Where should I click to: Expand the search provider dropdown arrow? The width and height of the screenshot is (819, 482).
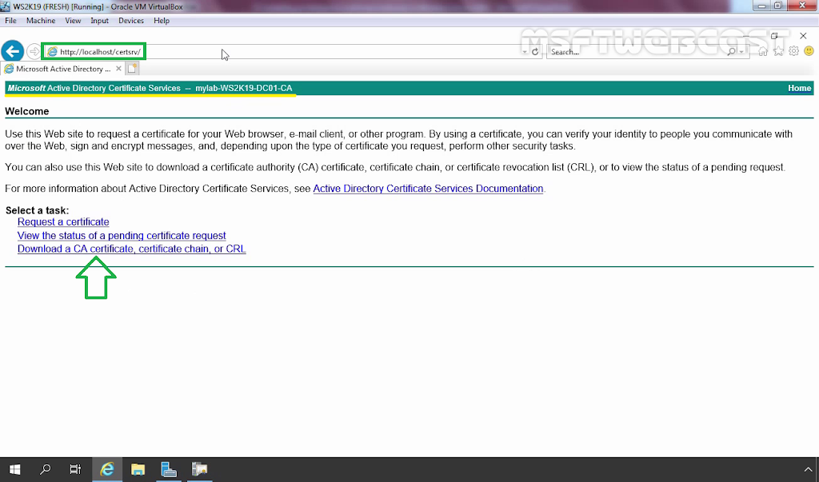click(x=741, y=52)
